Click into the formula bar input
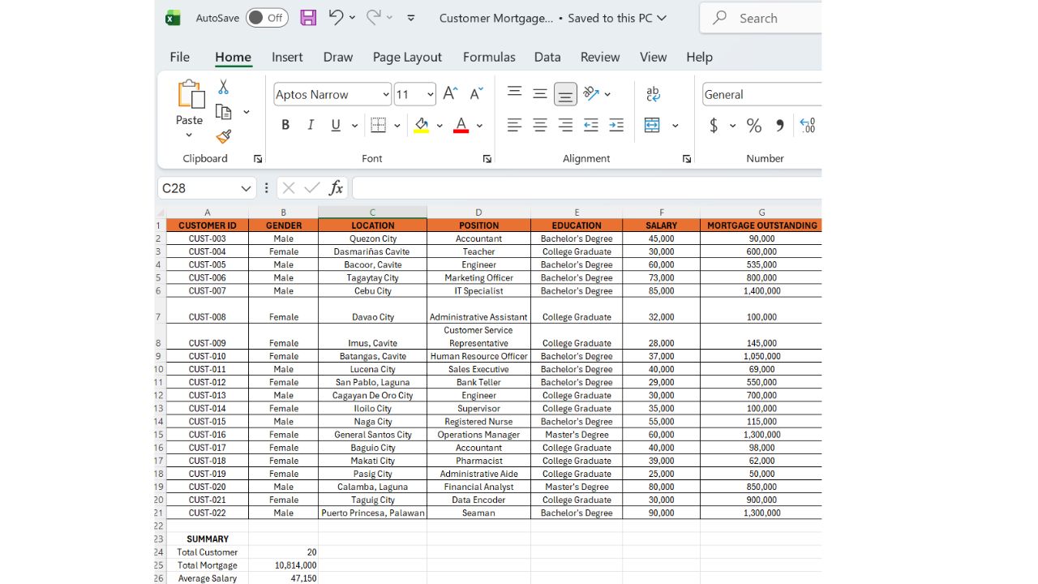 [587, 188]
